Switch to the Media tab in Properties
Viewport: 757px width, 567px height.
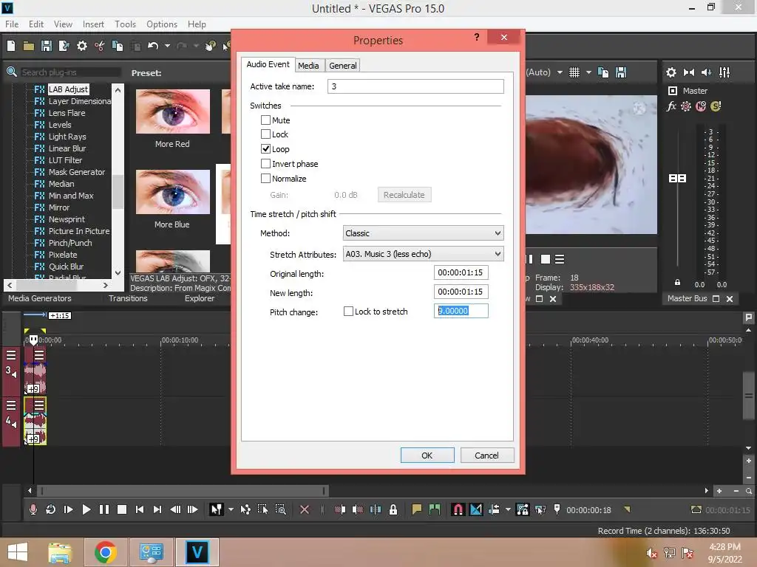pos(308,66)
